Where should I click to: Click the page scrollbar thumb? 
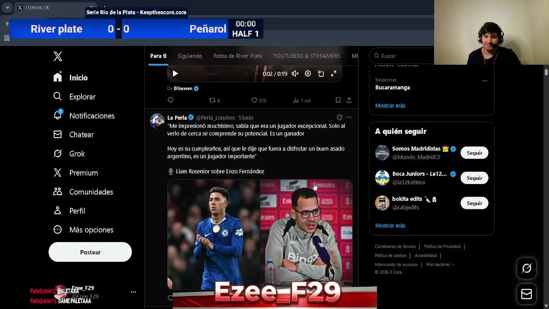coord(546,72)
